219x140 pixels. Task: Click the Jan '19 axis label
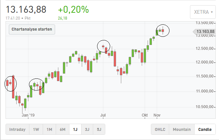[28, 115]
